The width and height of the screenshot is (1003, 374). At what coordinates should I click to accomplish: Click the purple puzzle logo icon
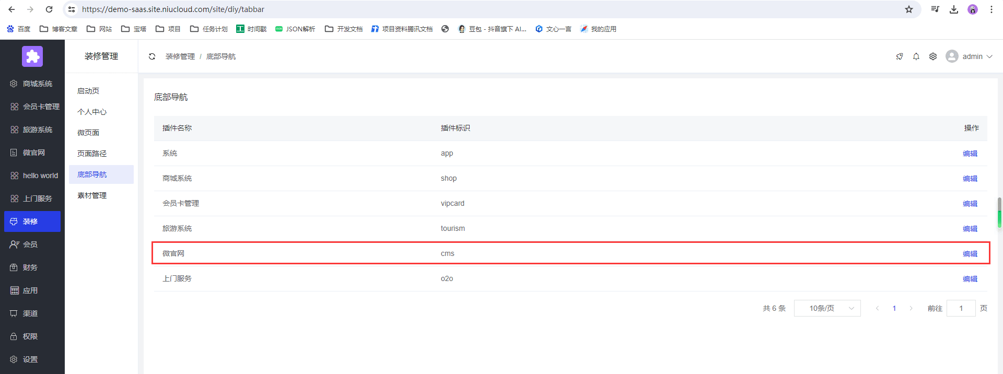click(32, 56)
